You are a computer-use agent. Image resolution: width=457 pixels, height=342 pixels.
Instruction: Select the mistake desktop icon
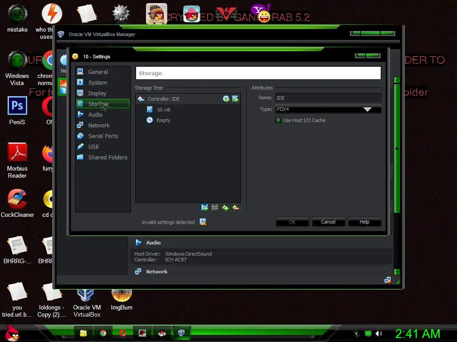pyautogui.click(x=17, y=18)
